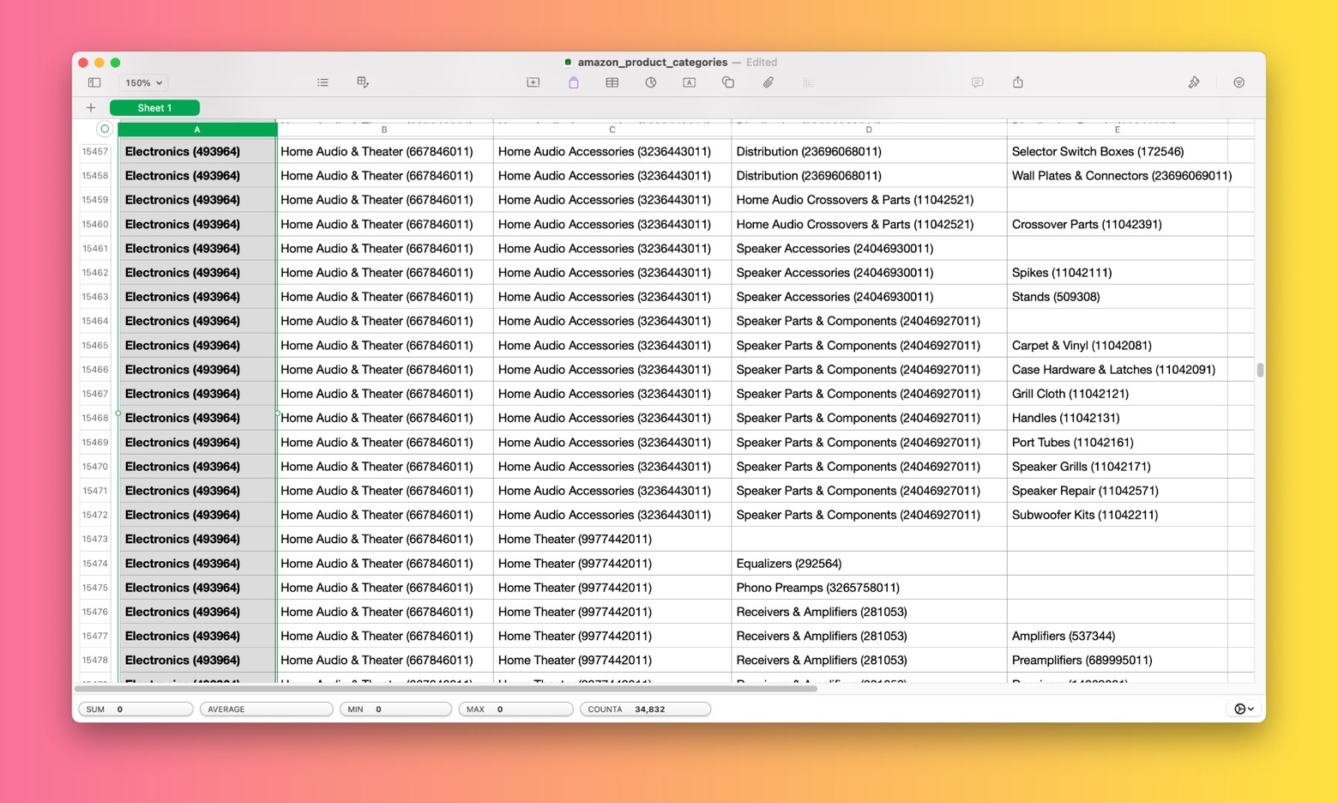Select 'Receivers & Amplifiers (281053)' in row 15476

click(x=869, y=612)
